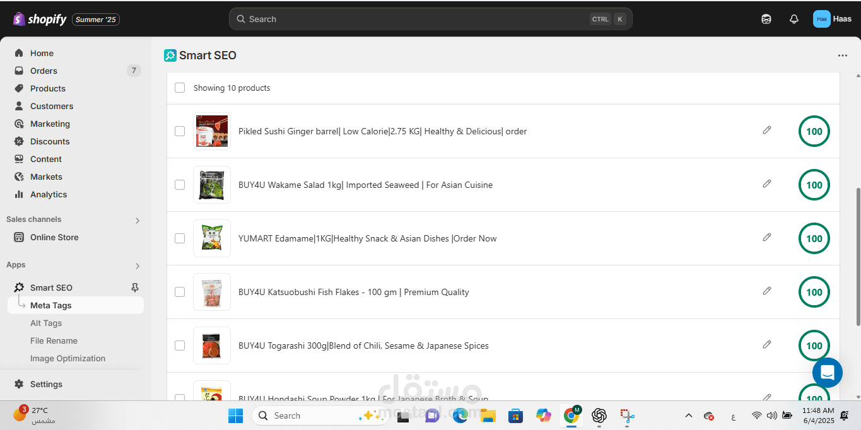Open the Alt Tags submenu item

click(x=46, y=323)
